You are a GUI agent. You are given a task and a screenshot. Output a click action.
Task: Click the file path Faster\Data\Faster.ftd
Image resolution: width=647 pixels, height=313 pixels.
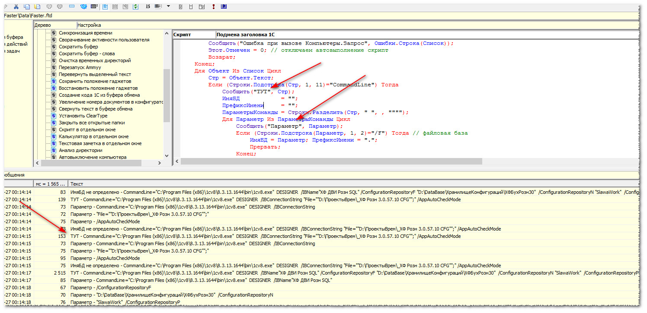[x=28, y=16]
